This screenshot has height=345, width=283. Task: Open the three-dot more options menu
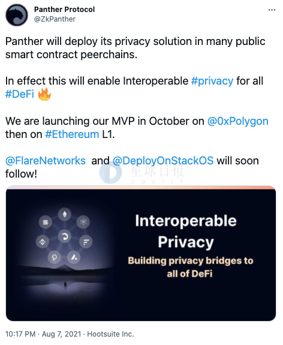click(x=272, y=10)
